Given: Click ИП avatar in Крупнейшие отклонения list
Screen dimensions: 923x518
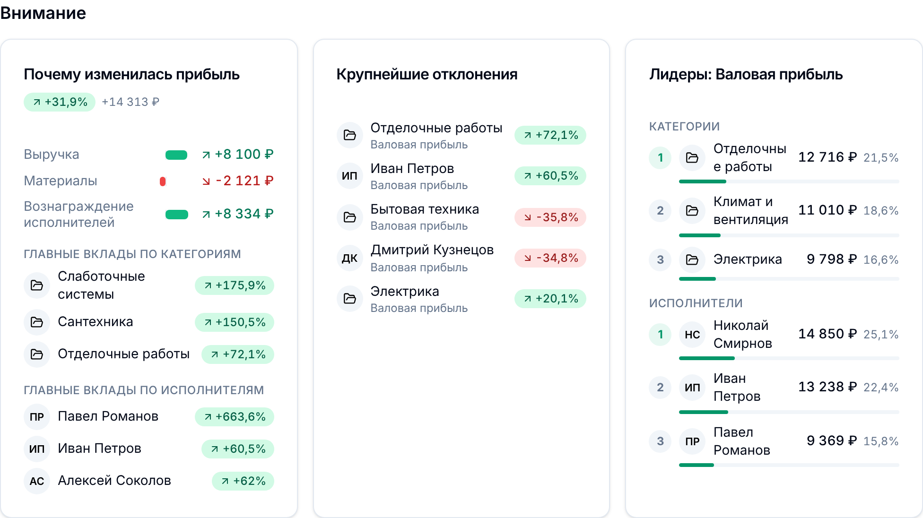Looking at the screenshot, I should tap(350, 176).
